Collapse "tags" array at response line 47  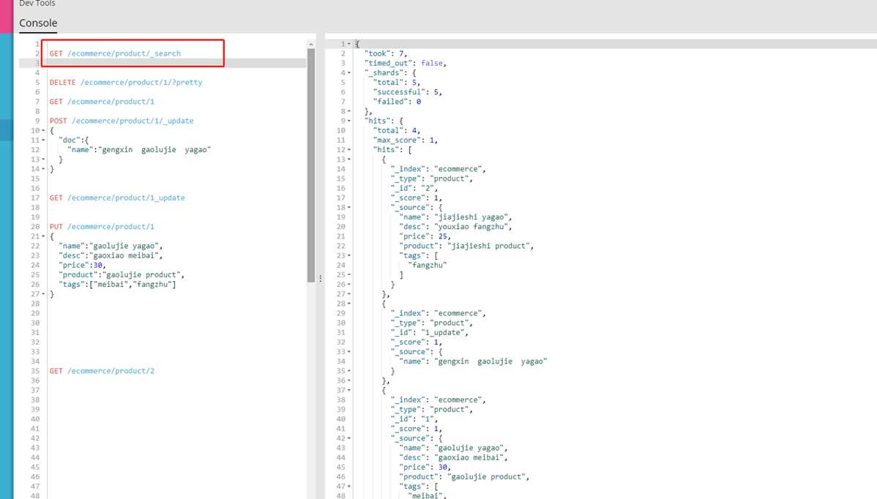tap(350, 486)
